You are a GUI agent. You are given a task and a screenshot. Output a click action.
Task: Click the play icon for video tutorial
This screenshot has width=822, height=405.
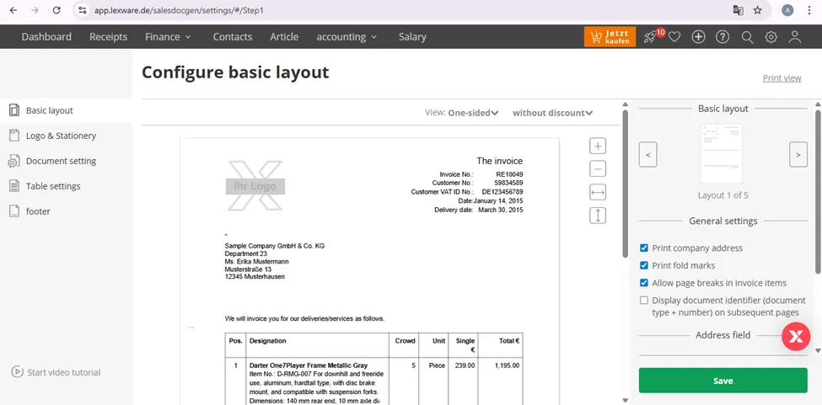[x=18, y=372]
